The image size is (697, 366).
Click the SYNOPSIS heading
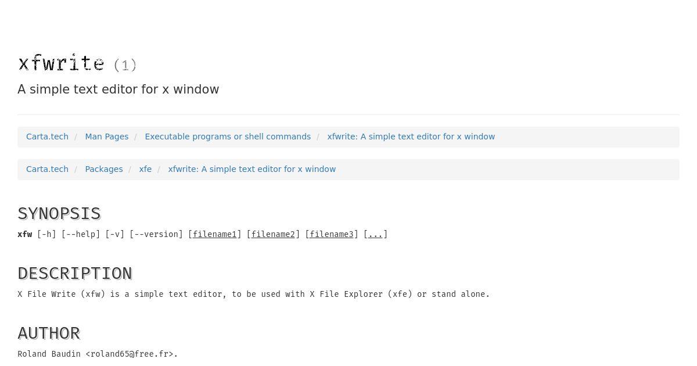[x=59, y=213]
